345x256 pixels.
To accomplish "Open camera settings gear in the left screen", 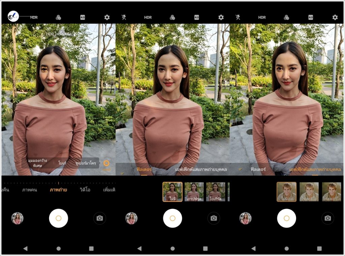I will coord(107,18).
